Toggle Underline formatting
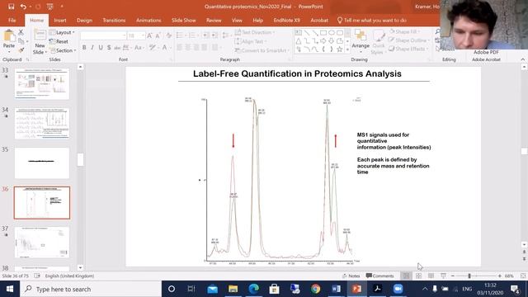Screen dimensions: 528x297 [101, 48]
